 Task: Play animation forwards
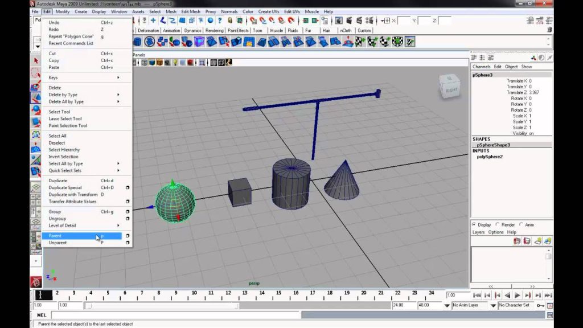coord(517,296)
